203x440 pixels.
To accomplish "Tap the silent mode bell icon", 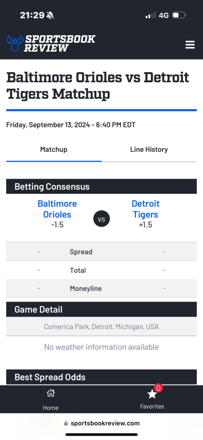I will [50, 15].
